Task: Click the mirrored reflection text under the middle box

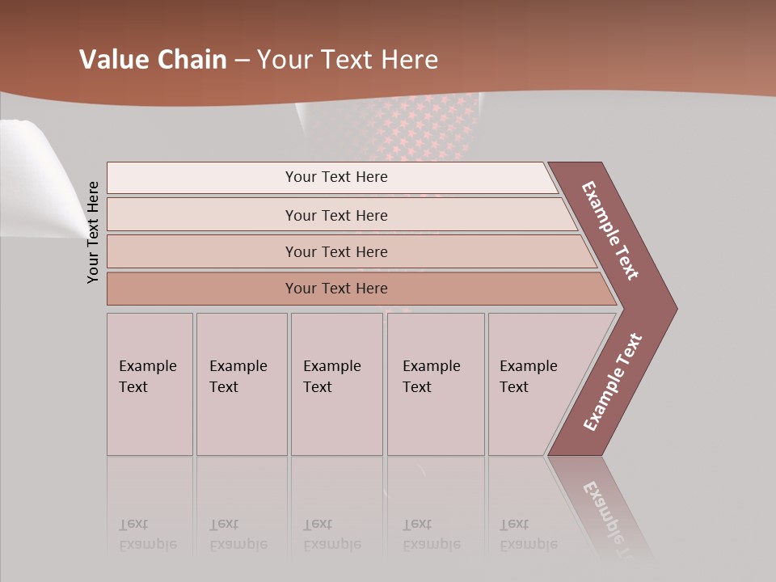Action: point(332,535)
